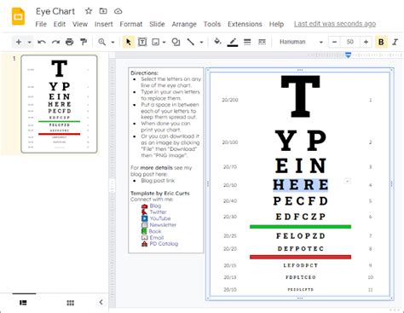This screenshot has width=404, height=313.
Task: Click the ruler indent marker
Action: 349,55
